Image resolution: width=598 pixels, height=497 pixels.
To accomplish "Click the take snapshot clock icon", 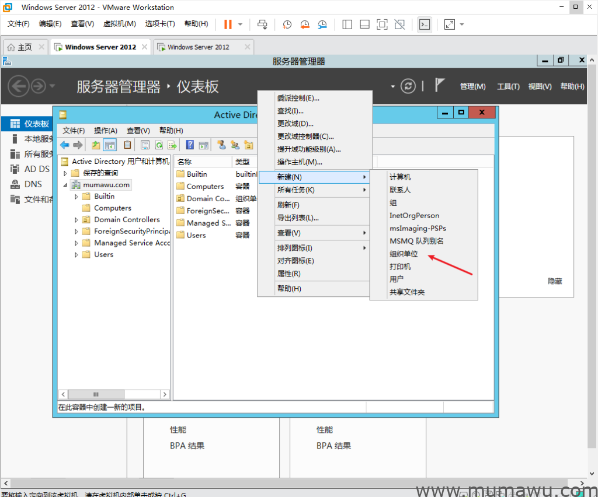I will [x=287, y=24].
